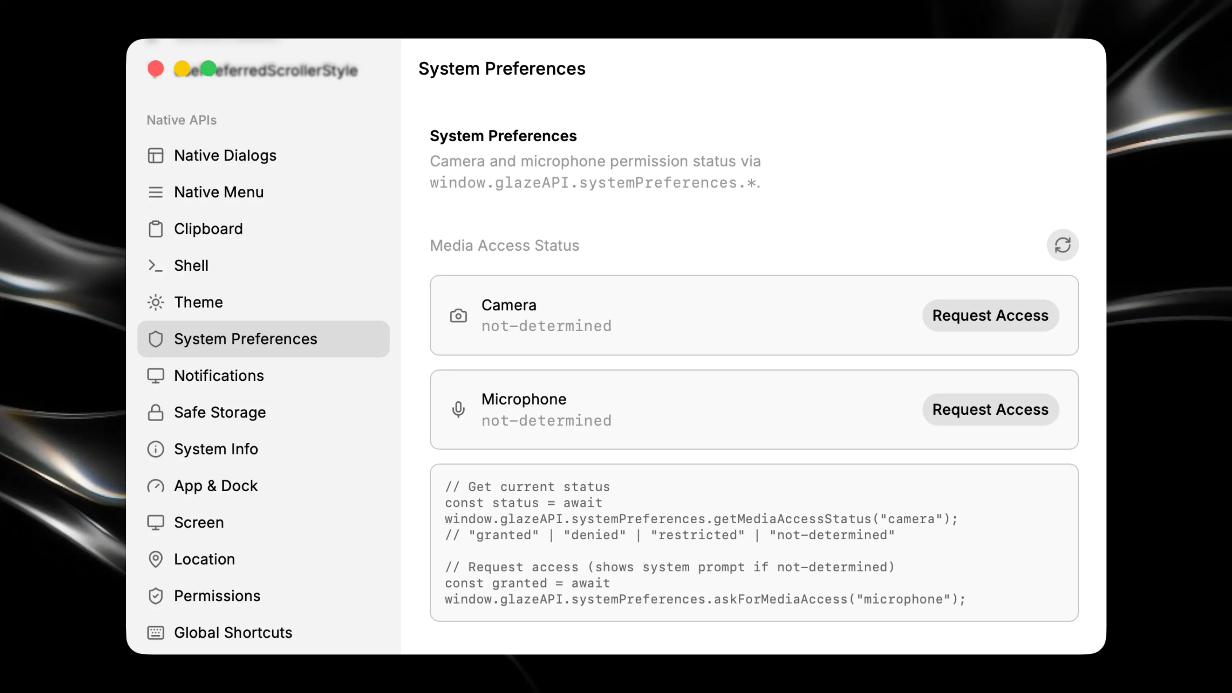1232x693 pixels.
Task: Go to Native Menu page
Action: [263, 192]
